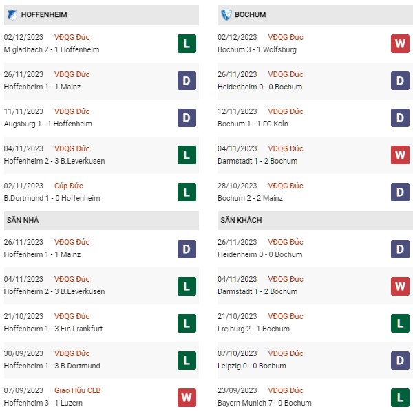
Task: Open match Hoffenheim 1 - 3 Ein.Frankfurt
Action: 53,329
